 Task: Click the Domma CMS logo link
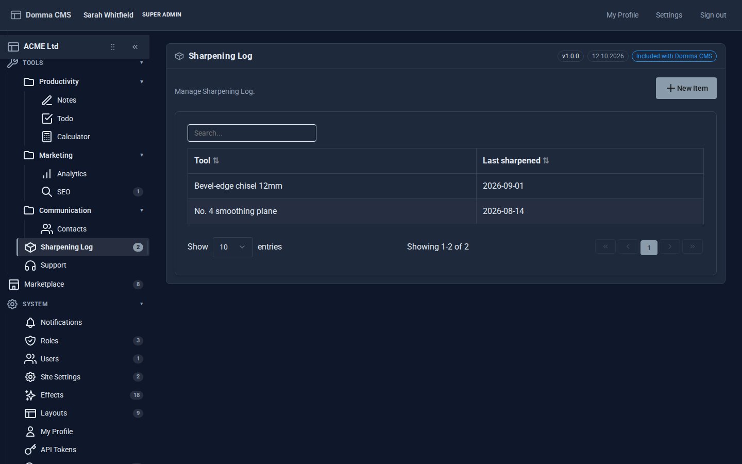pyautogui.click(x=41, y=15)
